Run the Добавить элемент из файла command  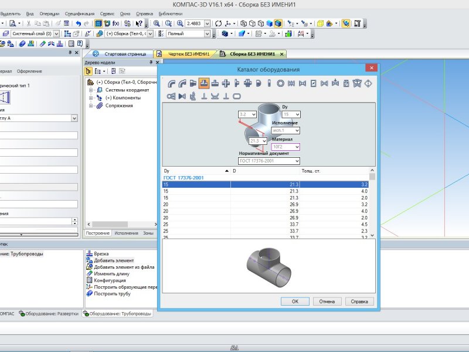pos(121,267)
